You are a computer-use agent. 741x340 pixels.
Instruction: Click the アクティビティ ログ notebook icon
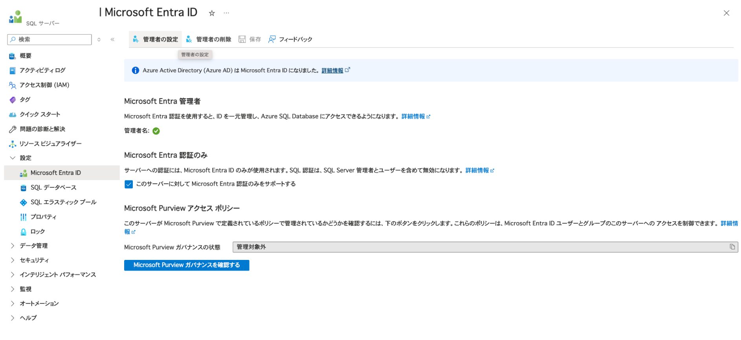(x=12, y=71)
